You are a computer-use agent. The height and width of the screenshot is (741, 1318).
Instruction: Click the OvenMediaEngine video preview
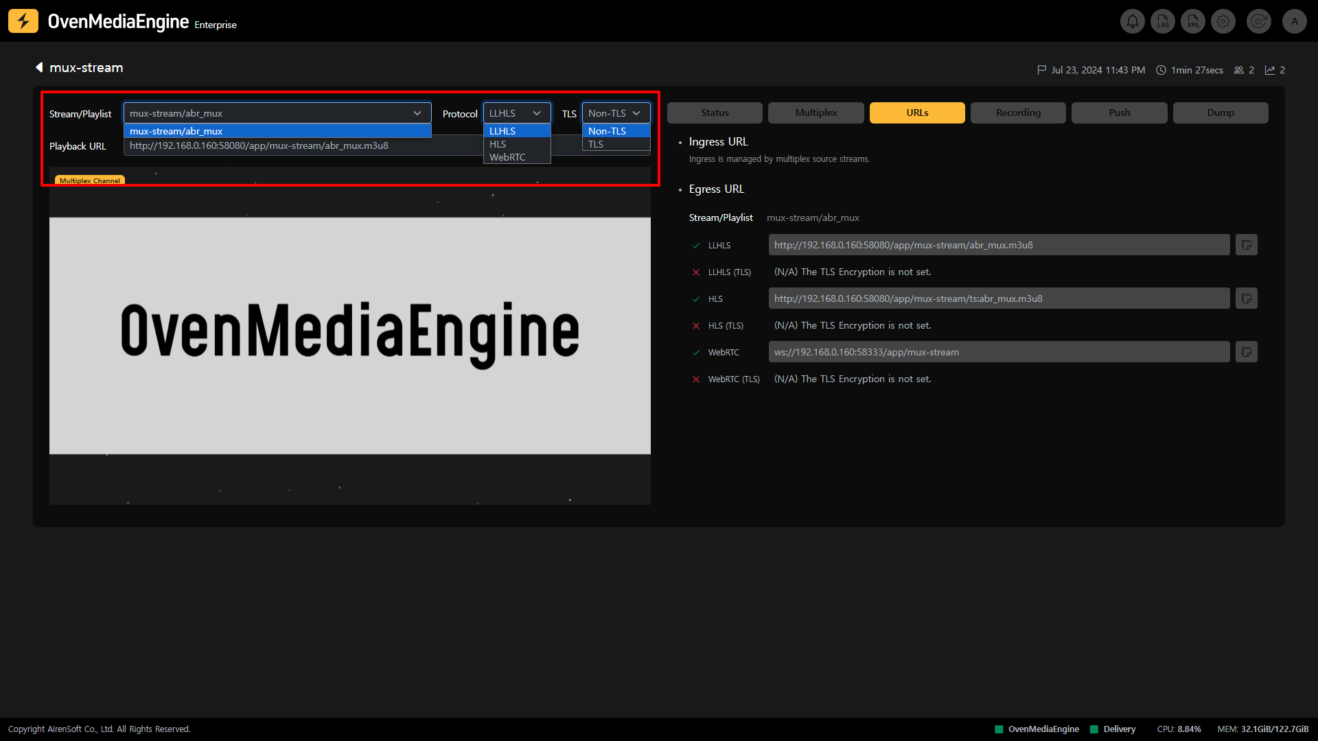(x=349, y=336)
